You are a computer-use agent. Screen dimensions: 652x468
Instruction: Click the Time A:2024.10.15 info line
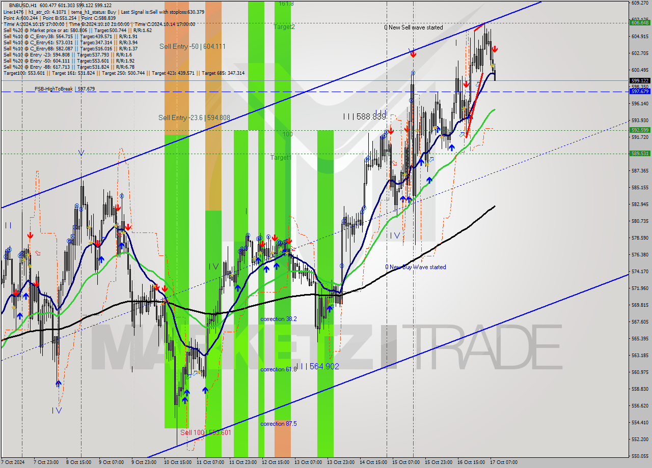pyautogui.click(x=99, y=24)
